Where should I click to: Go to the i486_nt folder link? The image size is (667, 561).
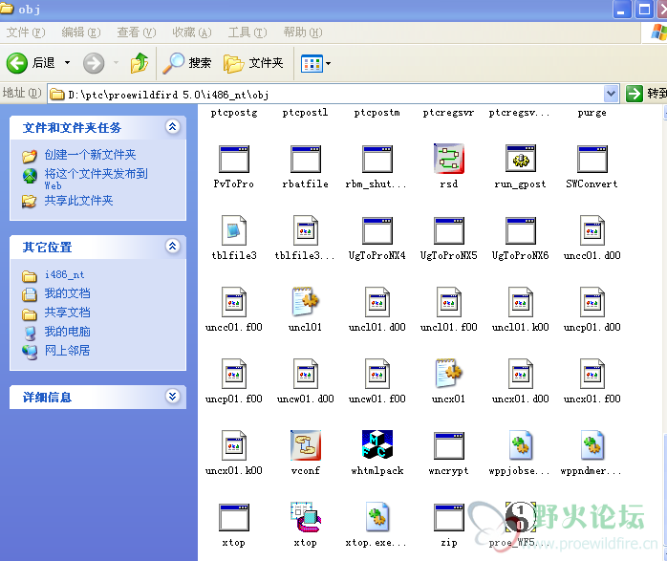pyautogui.click(x=64, y=274)
